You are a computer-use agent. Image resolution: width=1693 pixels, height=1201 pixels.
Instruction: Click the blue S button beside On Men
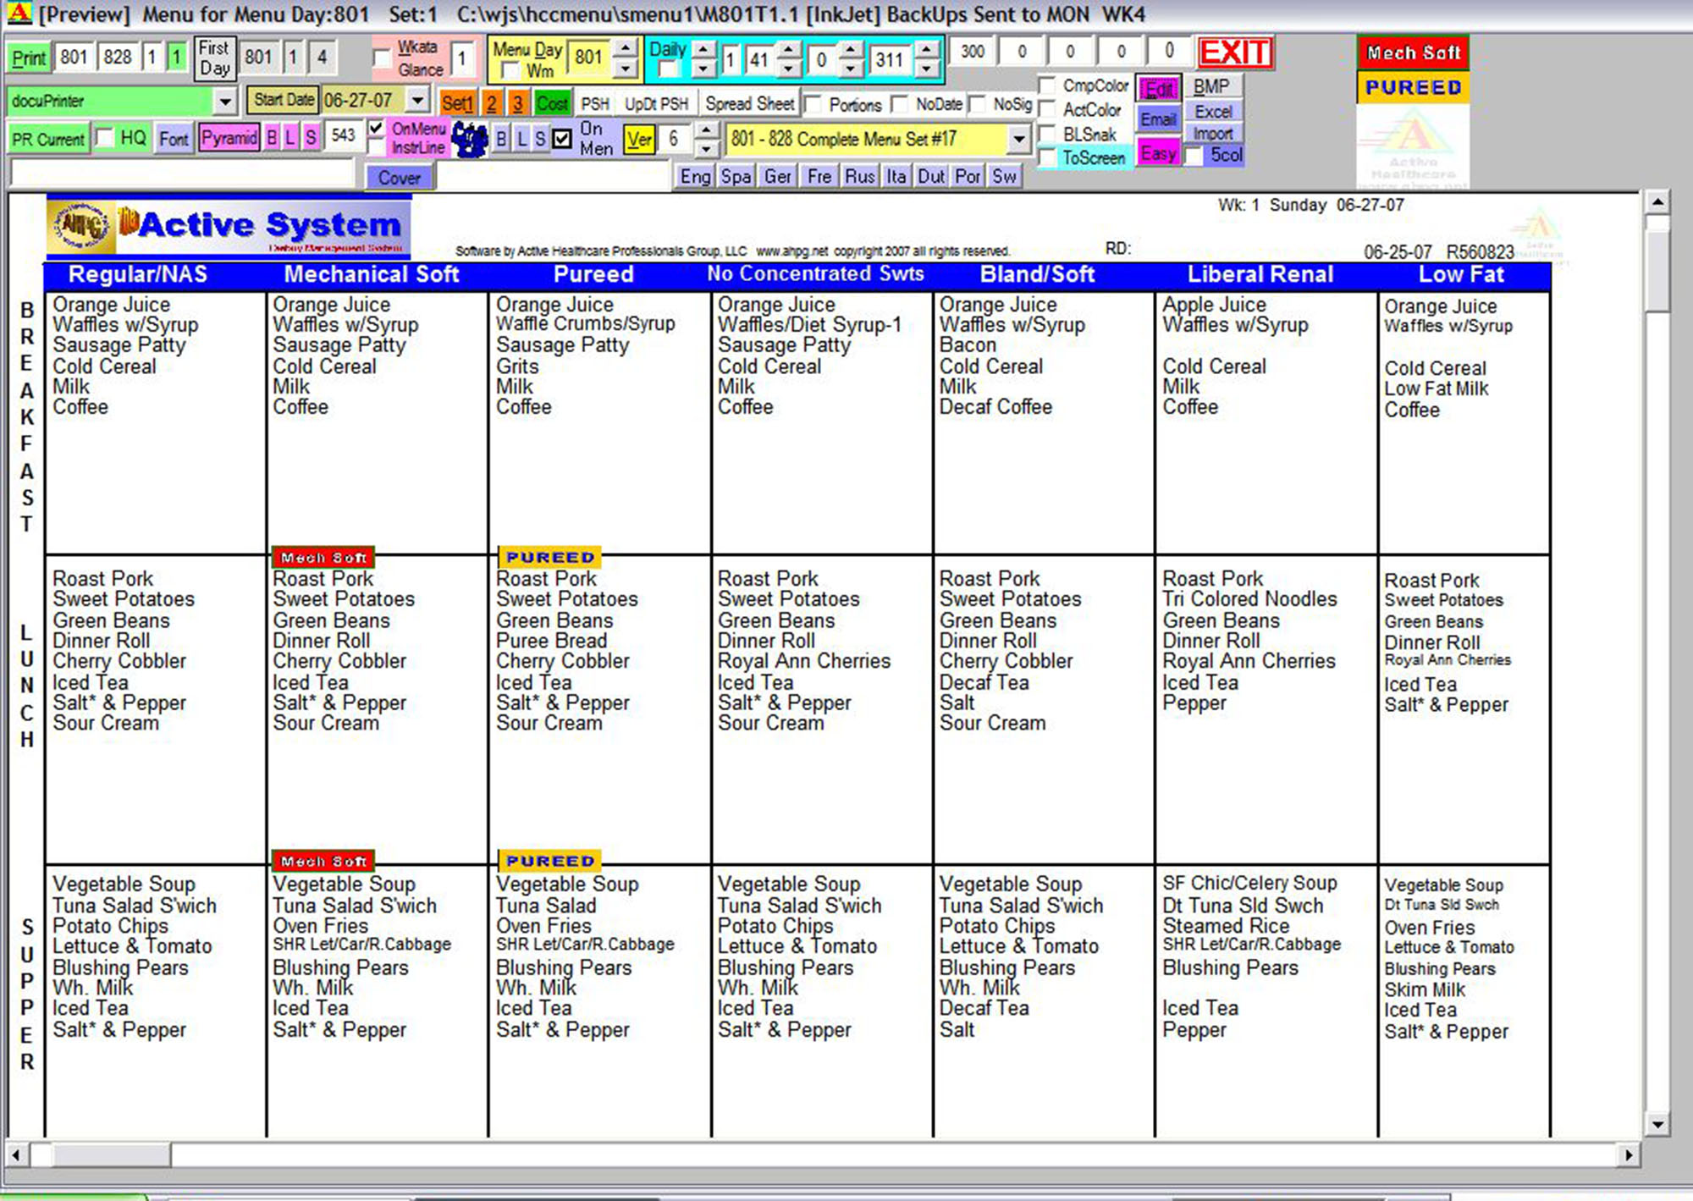(x=540, y=140)
